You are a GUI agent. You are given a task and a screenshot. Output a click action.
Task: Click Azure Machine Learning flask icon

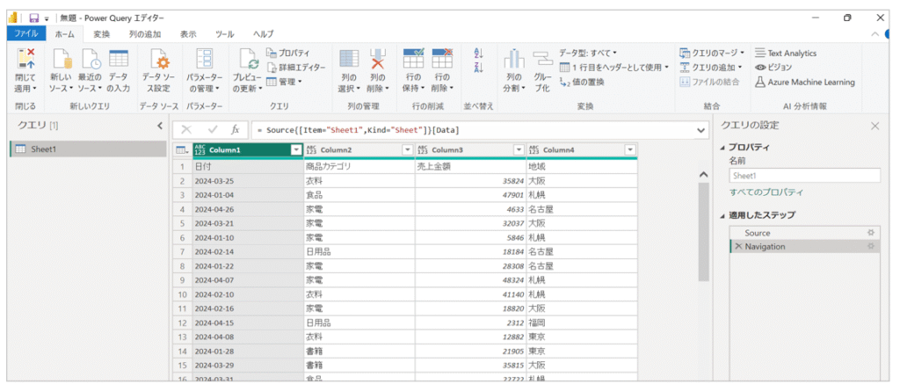[759, 82]
